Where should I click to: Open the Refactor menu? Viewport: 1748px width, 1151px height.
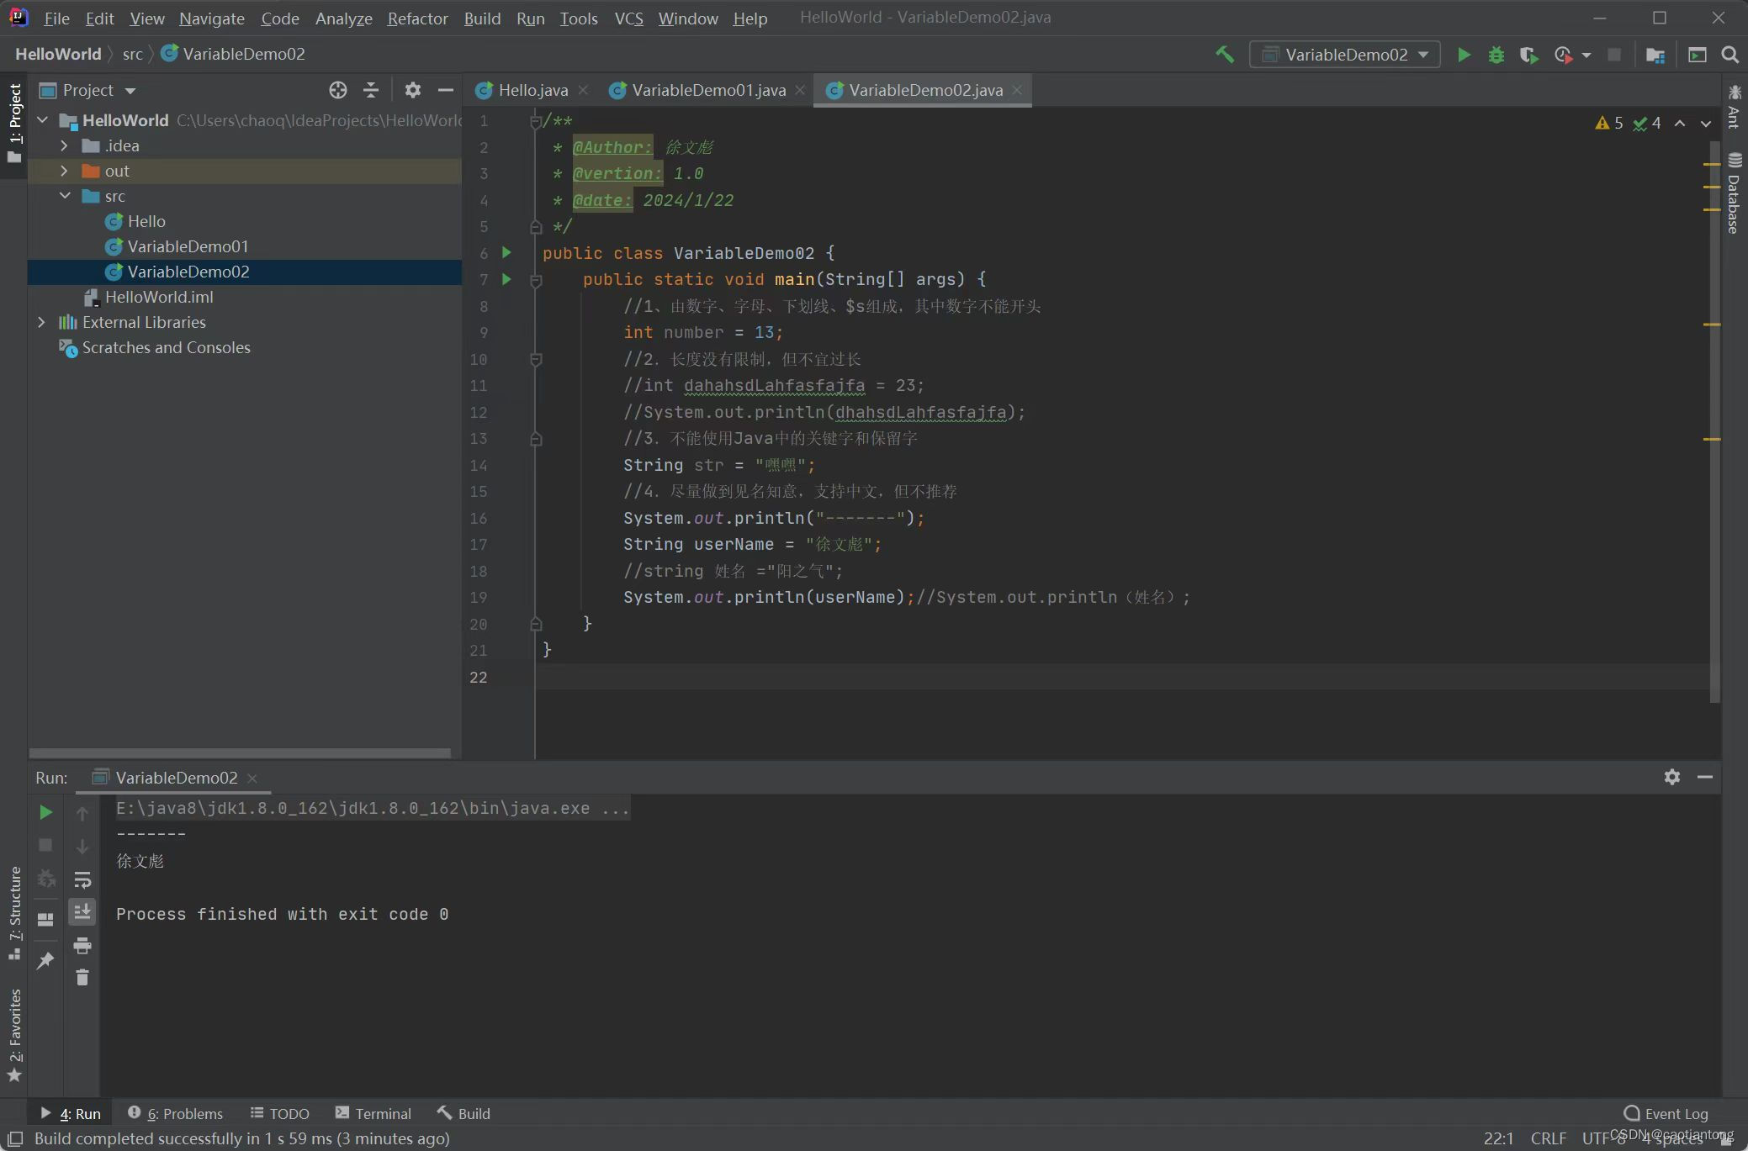point(417,18)
